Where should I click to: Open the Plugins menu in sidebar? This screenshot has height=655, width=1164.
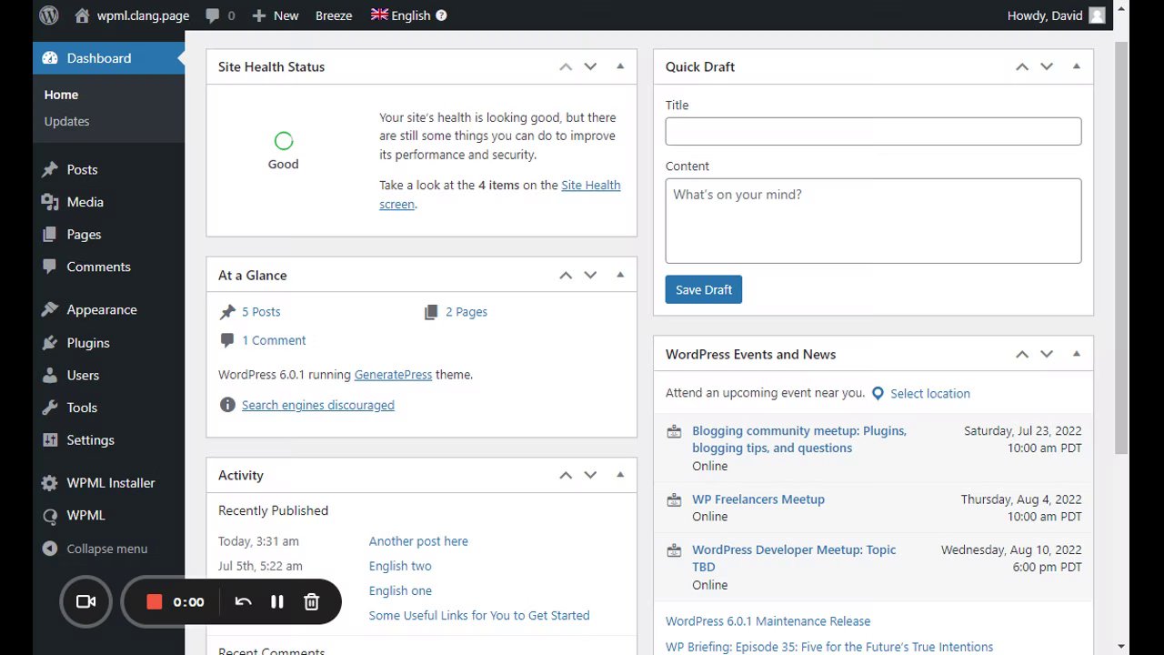(x=88, y=343)
